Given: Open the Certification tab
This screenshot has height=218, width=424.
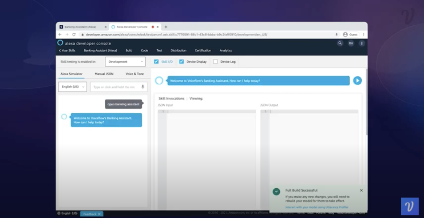Looking at the screenshot, I should click(x=203, y=51).
